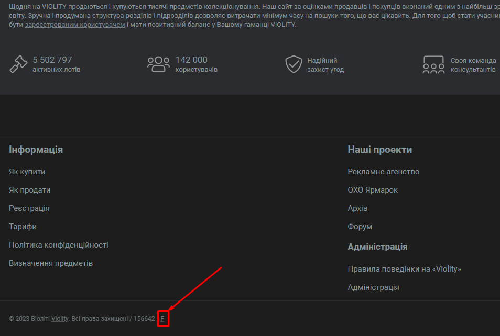Click the consultants team icon
This screenshot has height=336, width=500.
[x=433, y=65]
